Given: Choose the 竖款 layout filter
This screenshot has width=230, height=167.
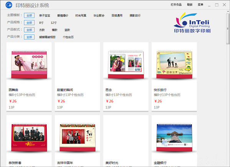Looking at the screenshot, I should tap(67, 30).
